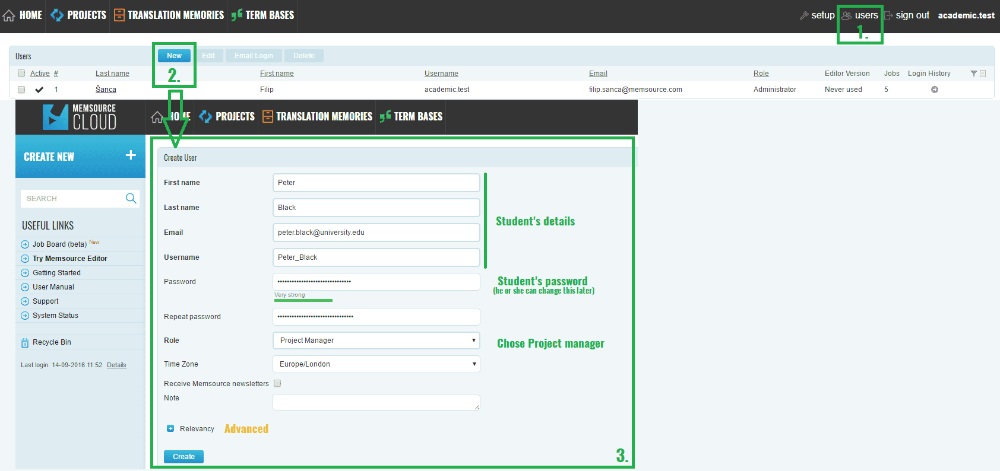Open the Try Memsource Editor link
Screen dimensions: 1000x471
click(70, 259)
